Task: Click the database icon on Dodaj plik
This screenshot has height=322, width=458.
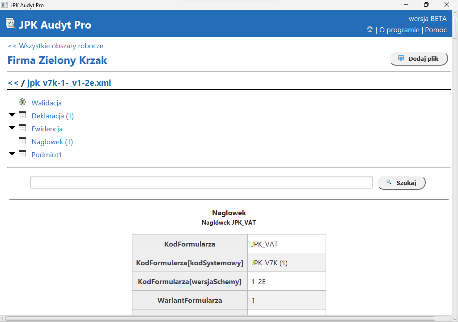Action: click(x=401, y=59)
